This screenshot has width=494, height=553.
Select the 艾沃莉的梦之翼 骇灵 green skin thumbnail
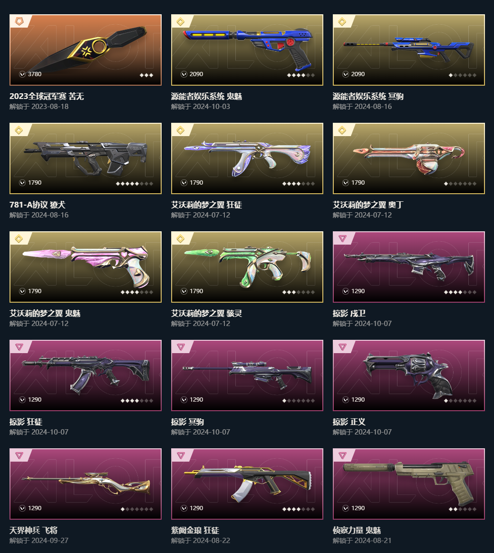point(247,267)
